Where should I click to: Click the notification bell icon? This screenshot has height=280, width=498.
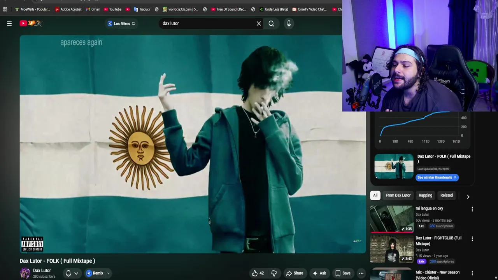pyautogui.click(x=68, y=273)
